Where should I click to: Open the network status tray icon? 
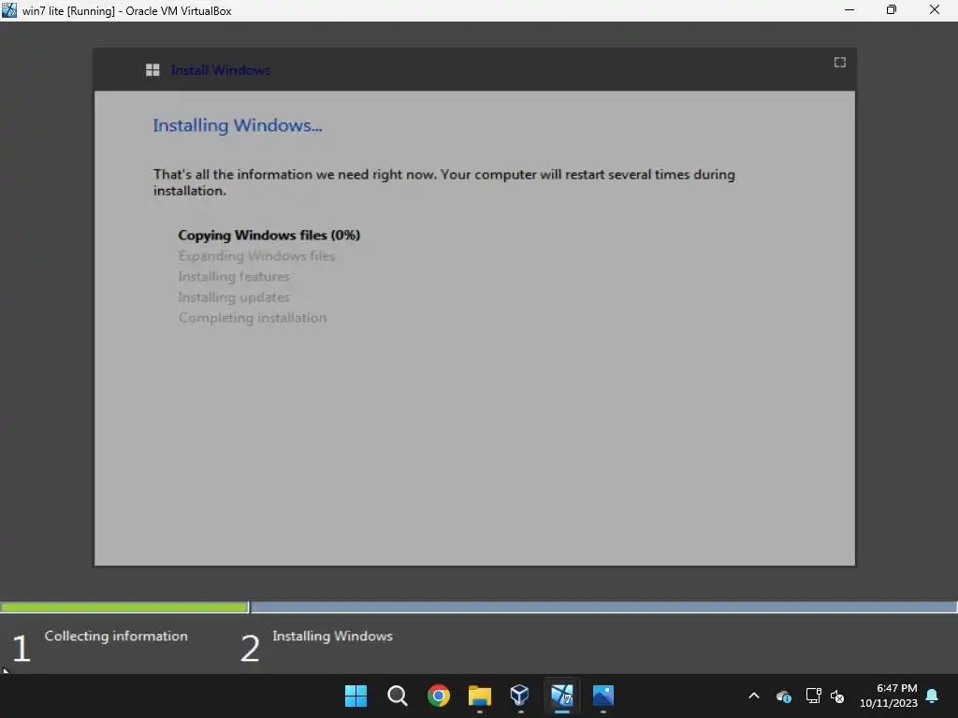pyautogui.click(x=813, y=696)
